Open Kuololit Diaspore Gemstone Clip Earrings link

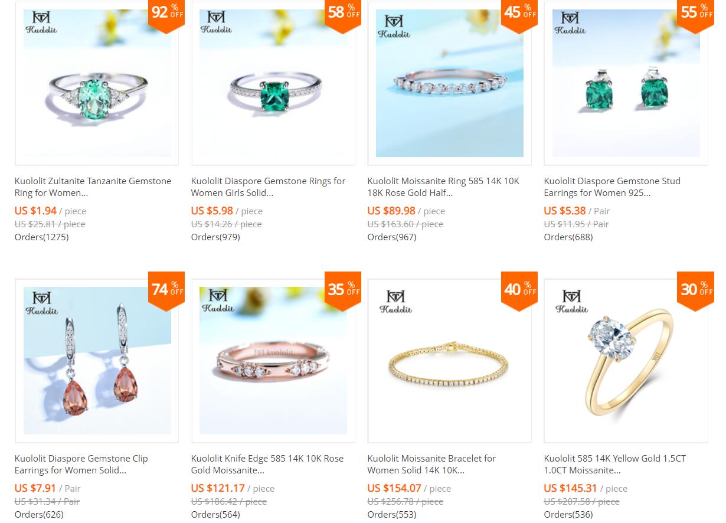pyautogui.click(x=81, y=465)
